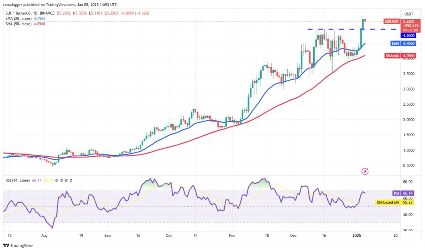The height and width of the screenshot is (251, 425).
Task: Click the latest red candlestick at chart top
Action: pyautogui.click(x=366, y=20)
